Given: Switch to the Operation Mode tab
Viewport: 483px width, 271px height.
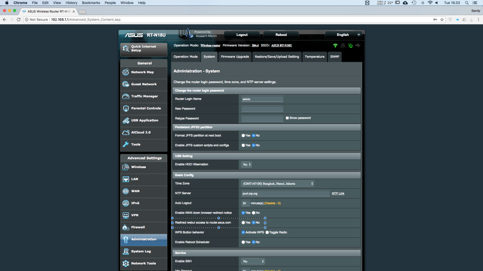Looking at the screenshot, I should pyautogui.click(x=186, y=57).
